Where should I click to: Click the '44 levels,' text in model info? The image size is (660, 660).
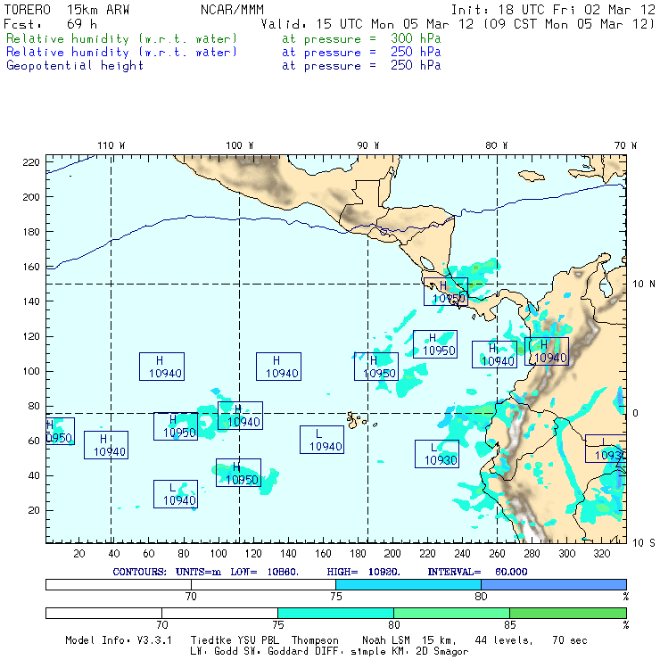504,640
